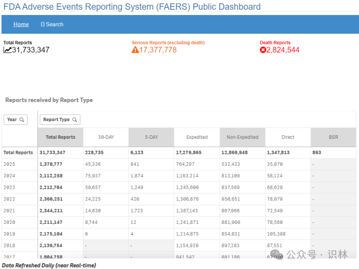Click 2018 total reports value 2,139,754
359x269 pixels.
pos(51,246)
